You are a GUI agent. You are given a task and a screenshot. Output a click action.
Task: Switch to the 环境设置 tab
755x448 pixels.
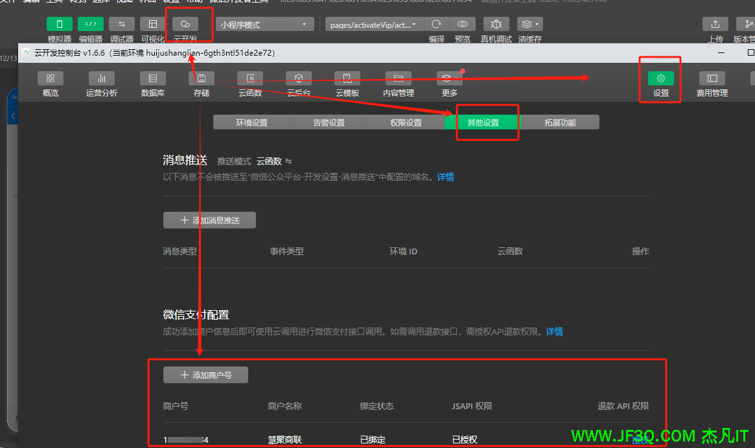[x=251, y=122]
